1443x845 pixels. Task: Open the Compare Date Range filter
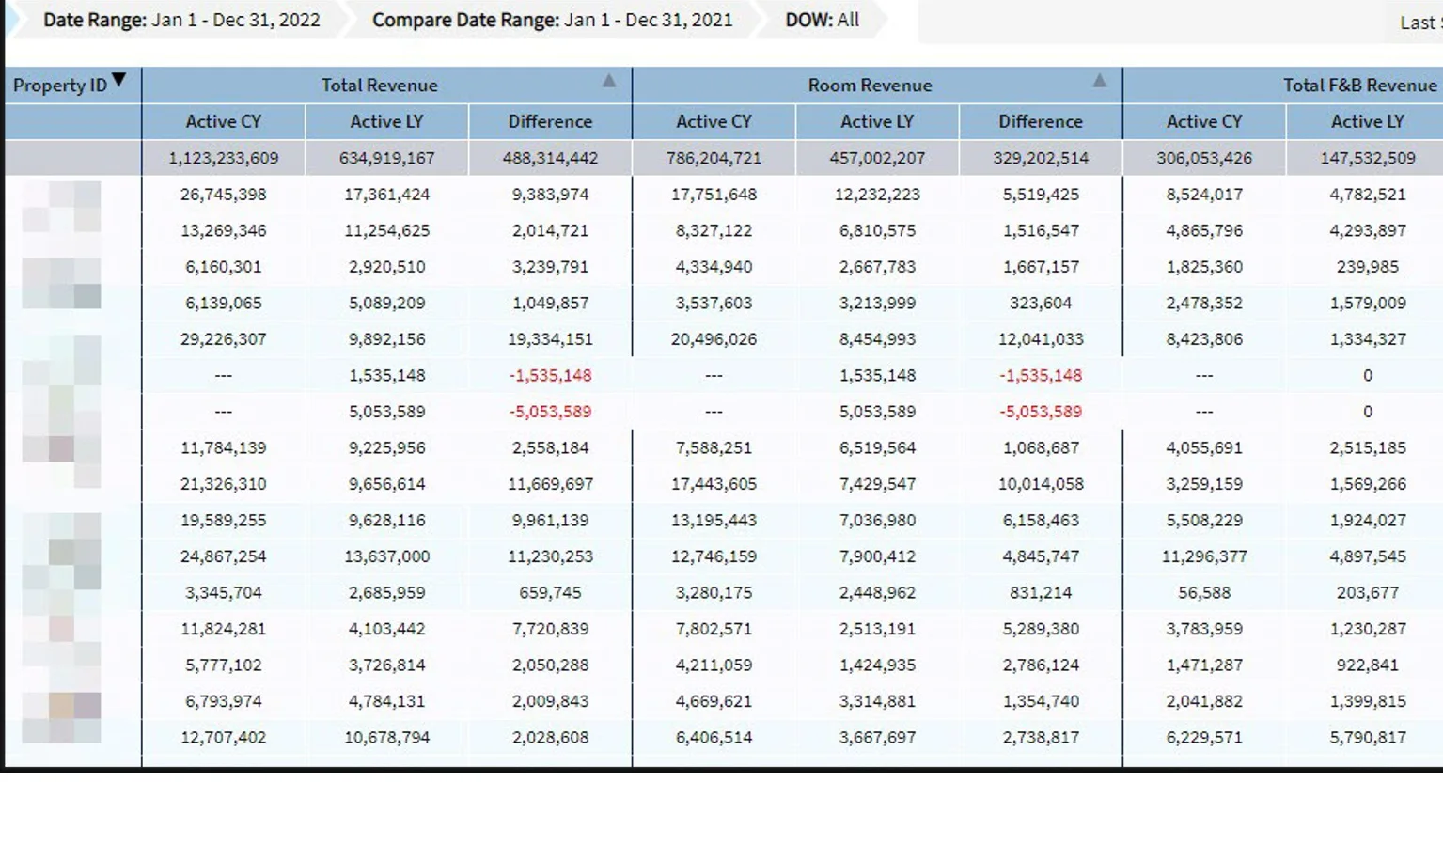click(552, 20)
